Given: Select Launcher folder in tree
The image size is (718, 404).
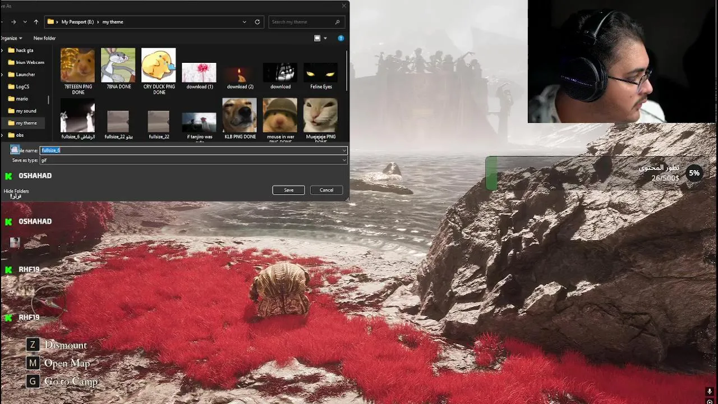Looking at the screenshot, I should coord(25,74).
